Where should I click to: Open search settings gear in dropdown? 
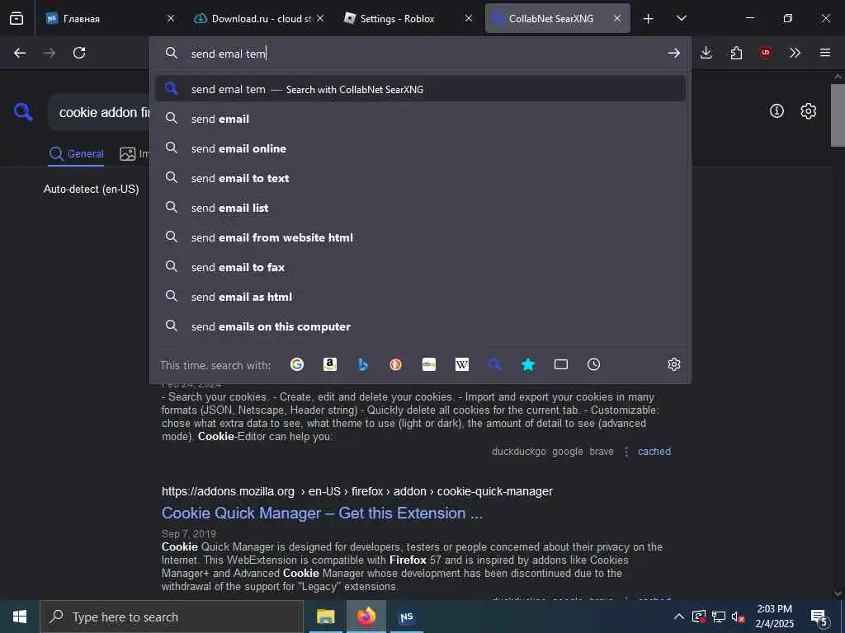pyautogui.click(x=673, y=364)
